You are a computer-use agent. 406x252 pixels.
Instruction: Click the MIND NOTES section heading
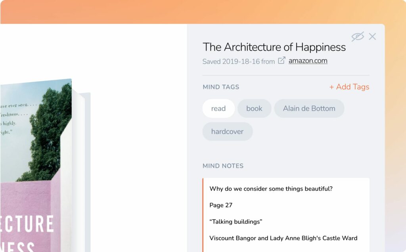[x=223, y=166]
